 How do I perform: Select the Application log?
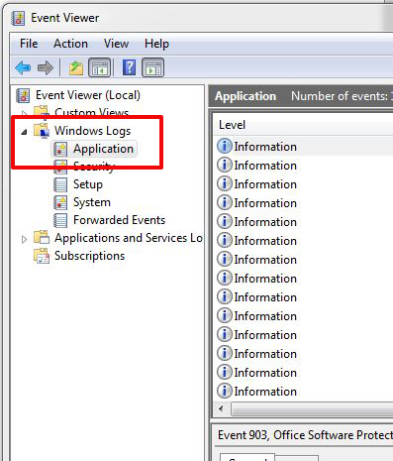click(103, 149)
